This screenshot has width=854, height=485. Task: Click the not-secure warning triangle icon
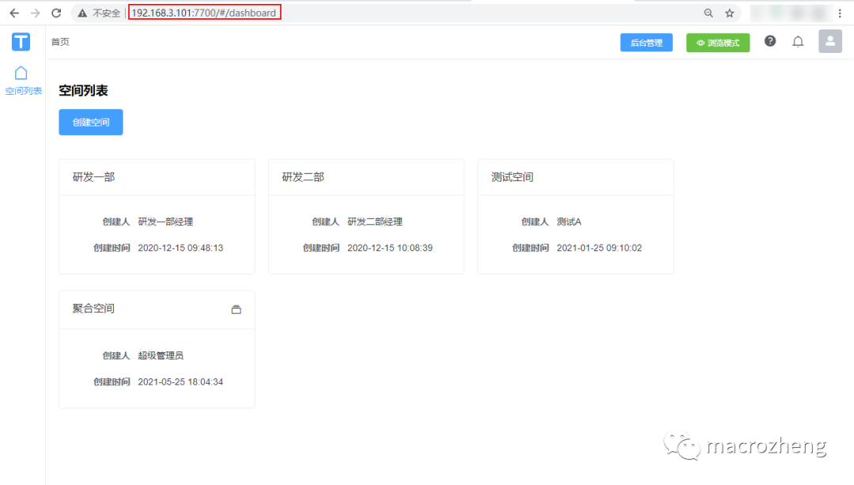tap(82, 13)
